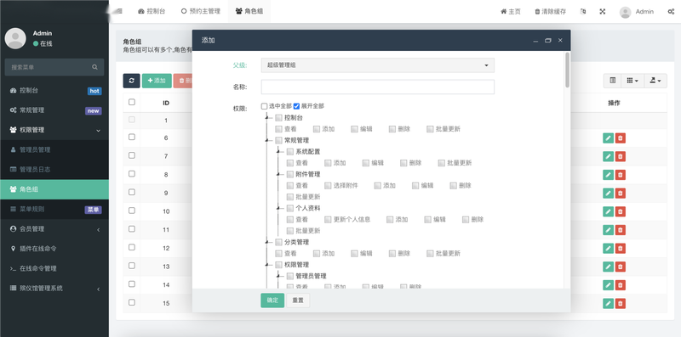The height and width of the screenshot is (337, 681).
Task: Check the 选择附件 permission checkbox
Action: click(x=328, y=185)
